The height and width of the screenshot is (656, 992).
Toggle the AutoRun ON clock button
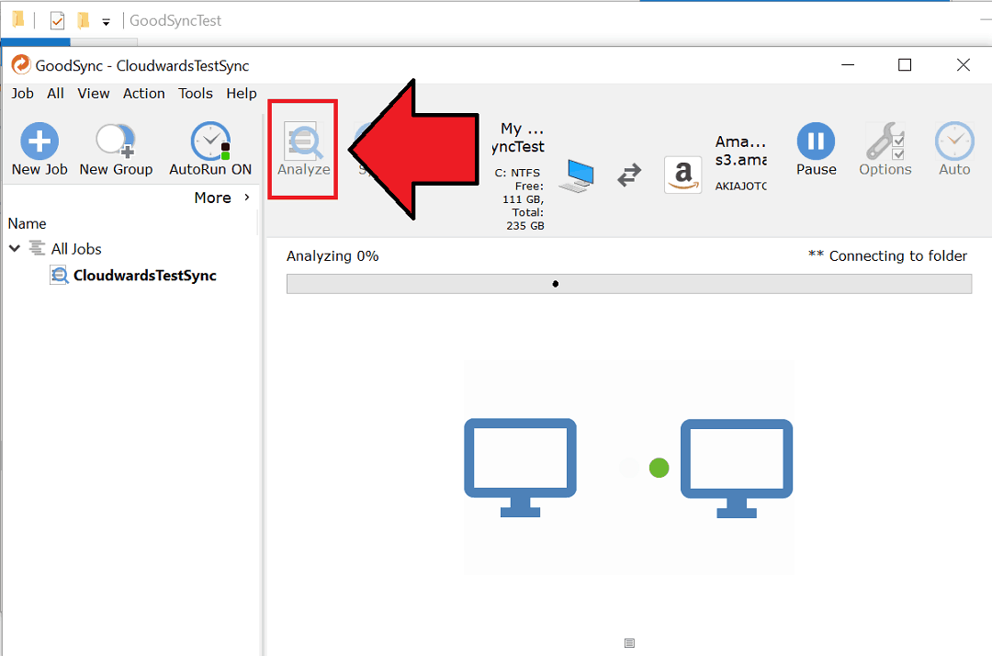[x=210, y=142]
